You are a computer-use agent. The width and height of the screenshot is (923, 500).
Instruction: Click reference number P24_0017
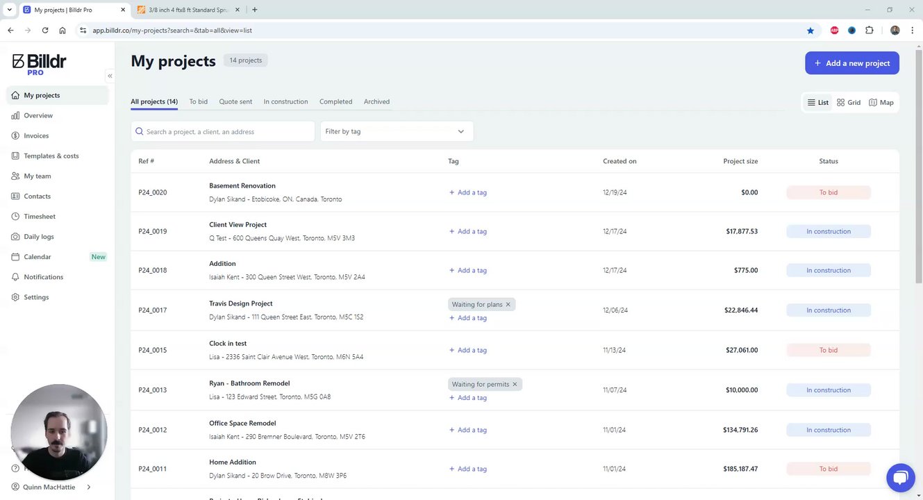coord(153,310)
